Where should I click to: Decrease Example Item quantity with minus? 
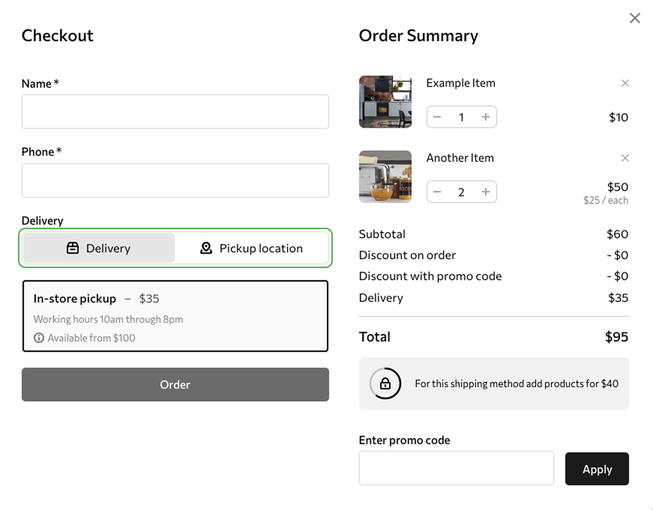tap(437, 117)
